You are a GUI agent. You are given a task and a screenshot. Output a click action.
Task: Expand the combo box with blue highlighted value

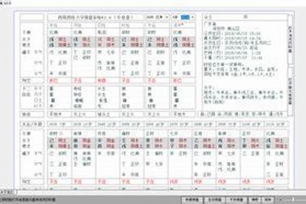pos(192,17)
